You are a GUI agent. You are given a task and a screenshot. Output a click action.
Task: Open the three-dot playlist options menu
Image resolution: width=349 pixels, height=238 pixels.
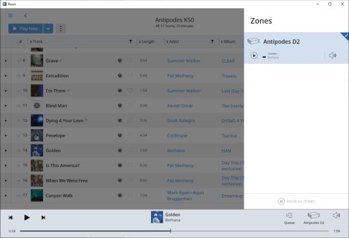(61, 28)
